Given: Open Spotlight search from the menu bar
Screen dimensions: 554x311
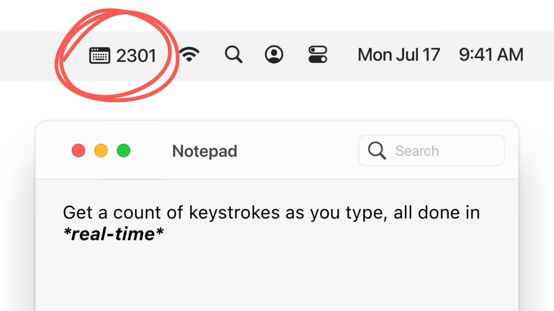Looking at the screenshot, I should coord(234,54).
